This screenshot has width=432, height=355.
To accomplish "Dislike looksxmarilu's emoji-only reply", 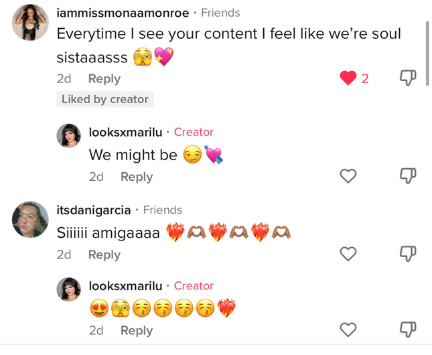I will (408, 330).
